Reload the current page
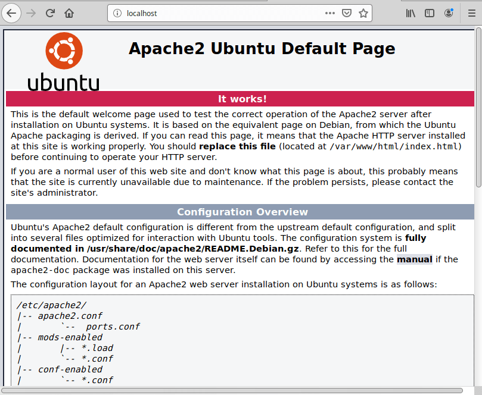482x395 pixels. click(x=51, y=12)
